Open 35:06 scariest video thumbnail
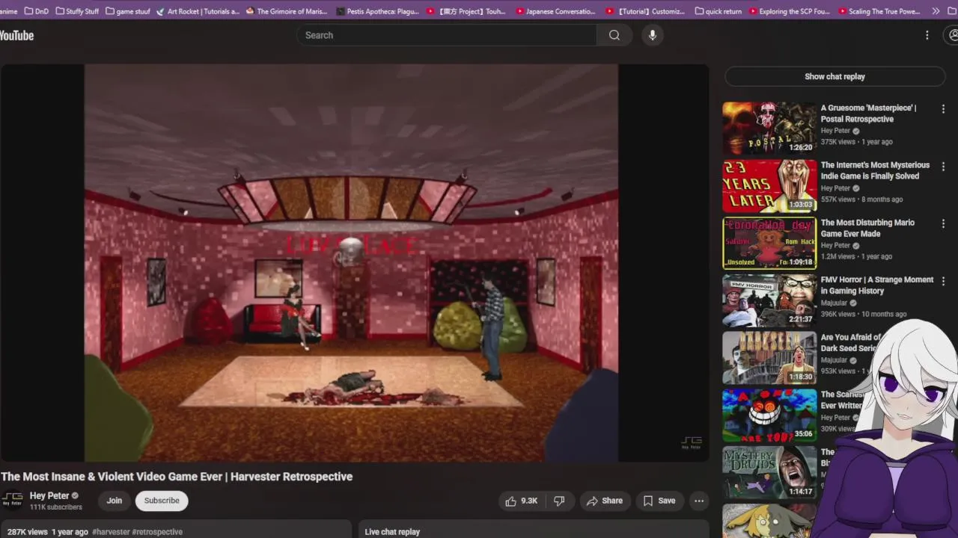The image size is (958, 538). [x=769, y=415]
